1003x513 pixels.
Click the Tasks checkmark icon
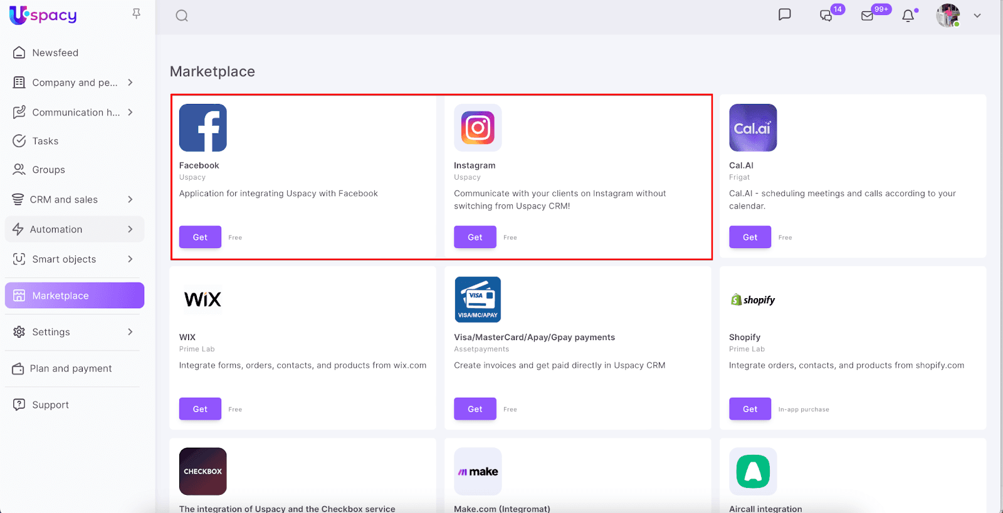click(19, 141)
